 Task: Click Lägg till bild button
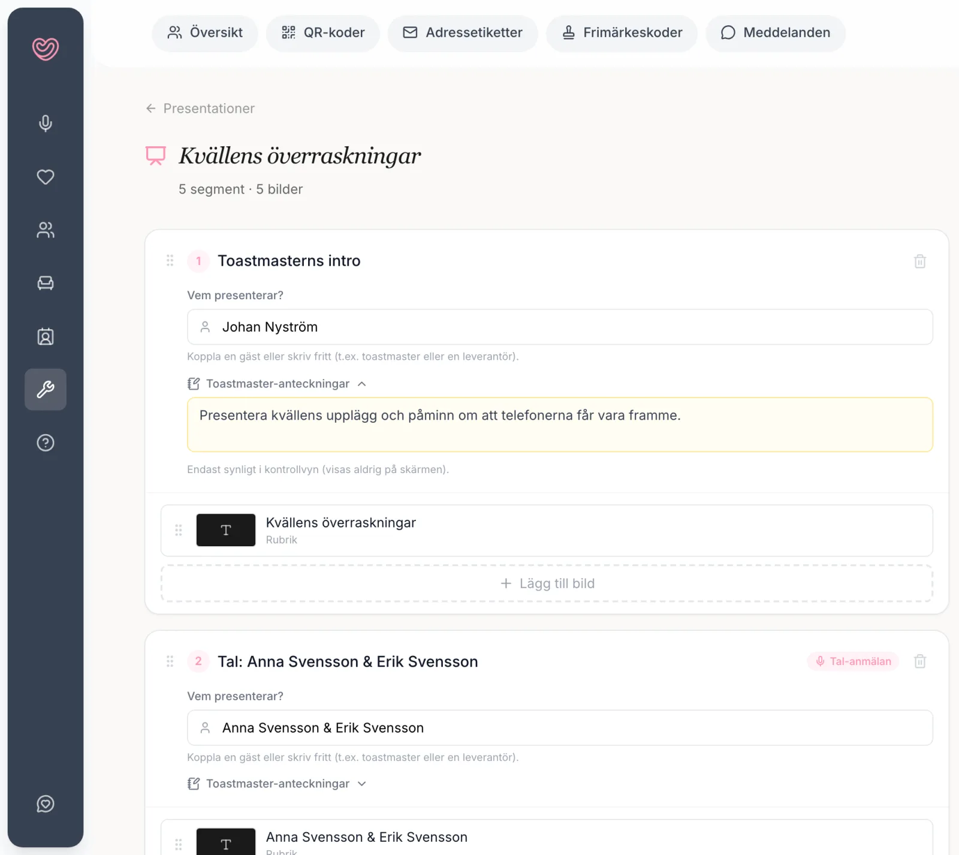coord(547,583)
